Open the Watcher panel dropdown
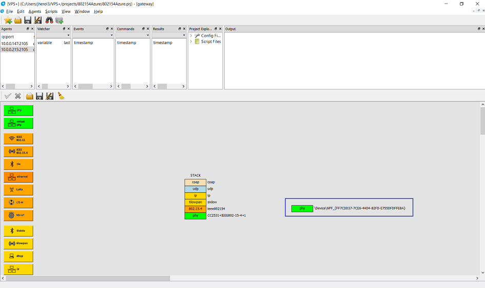Viewport: 485px width, 288px height. click(x=68, y=35)
